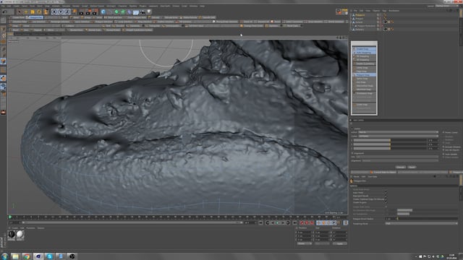This screenshot has height=260, width=463.
Task: Toggle Enable Quantizing in snap popup
Action: click(x=364, y=64)
